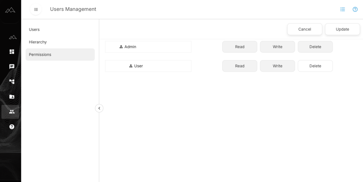Open the dashboard grid icon in sidebar

point(12,51)
